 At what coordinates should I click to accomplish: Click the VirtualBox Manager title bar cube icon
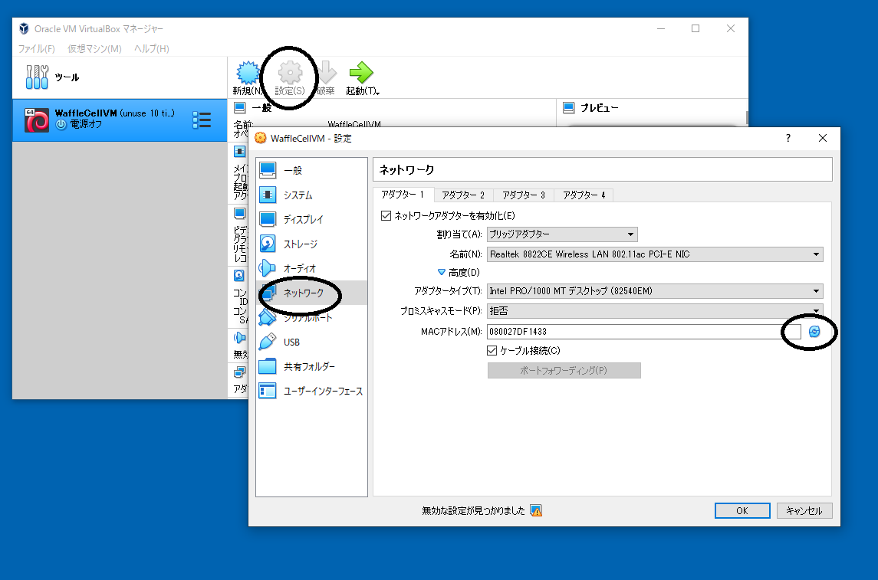tap(24, 28)
